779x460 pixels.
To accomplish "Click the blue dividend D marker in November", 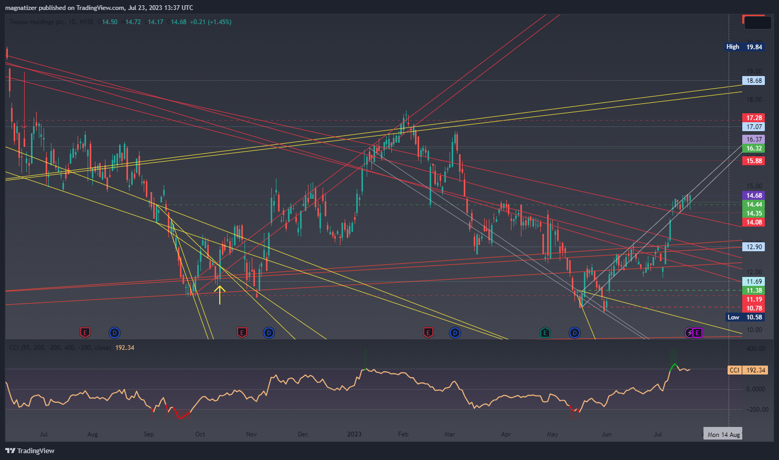I will click(x=269, y=333).
